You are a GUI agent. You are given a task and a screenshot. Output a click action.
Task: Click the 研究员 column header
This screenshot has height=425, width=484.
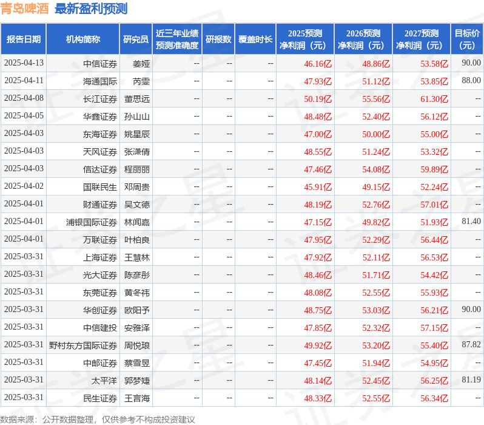pos(136,39)
